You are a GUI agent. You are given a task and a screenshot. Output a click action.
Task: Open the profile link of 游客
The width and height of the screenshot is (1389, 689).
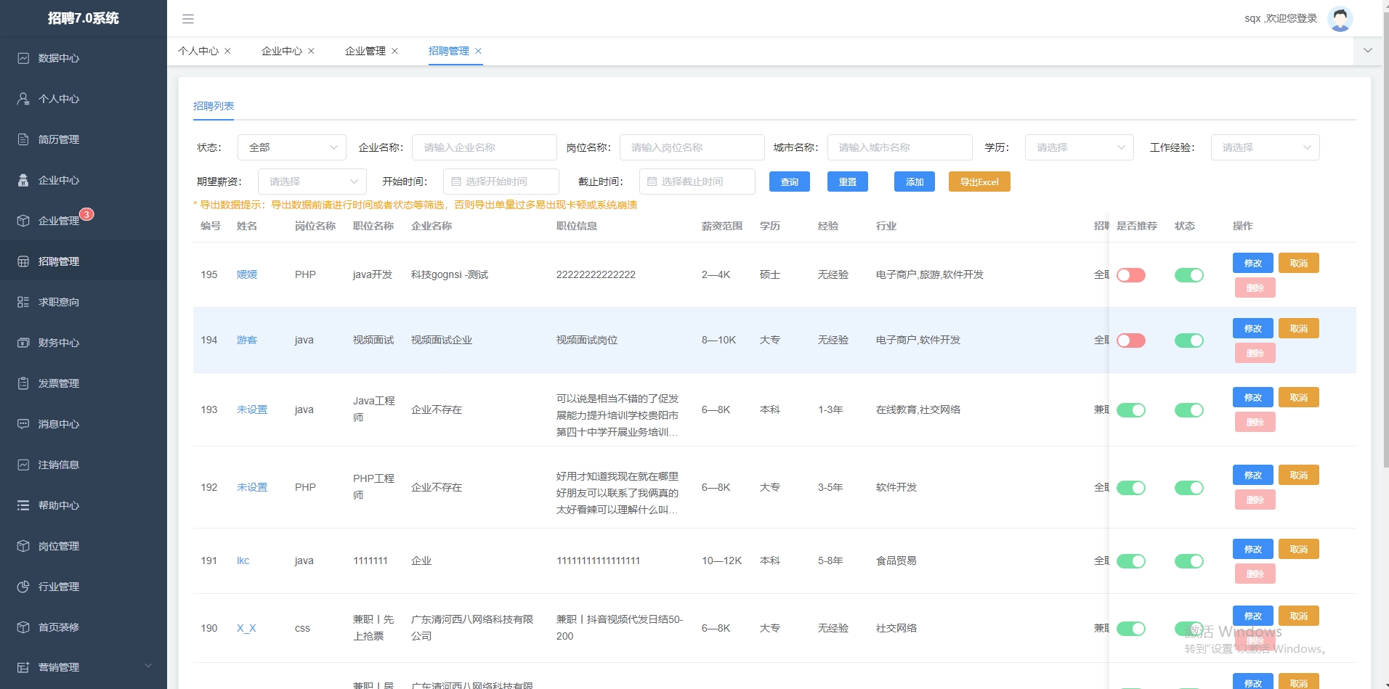[x=247, y=340]
